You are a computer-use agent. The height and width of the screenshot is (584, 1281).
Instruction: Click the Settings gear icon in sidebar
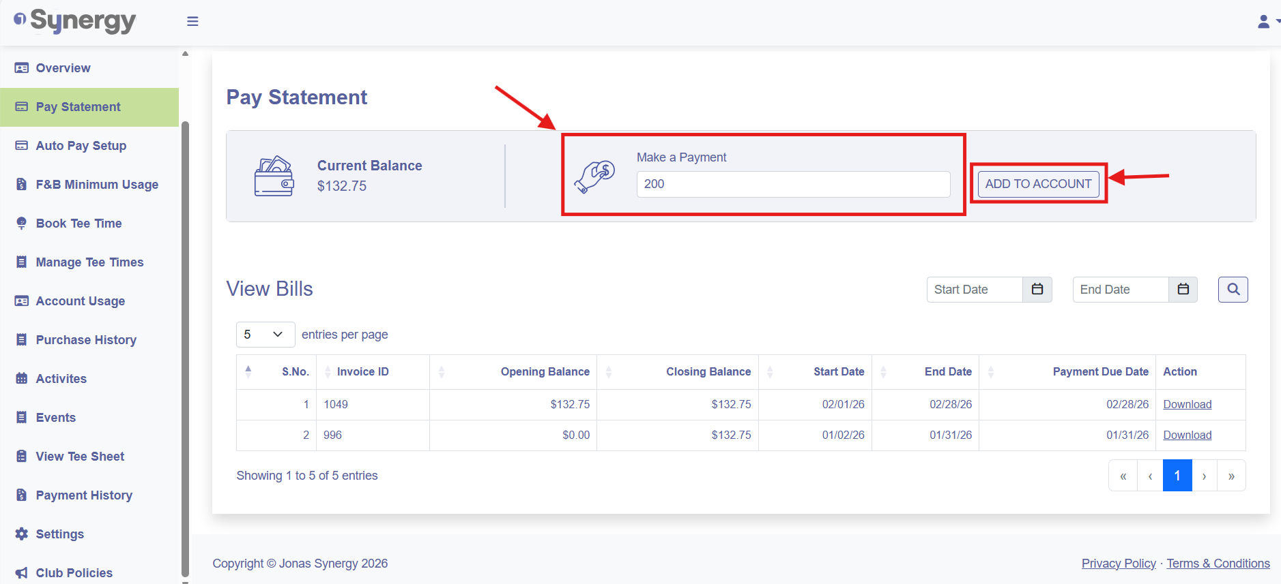point(22,534)
